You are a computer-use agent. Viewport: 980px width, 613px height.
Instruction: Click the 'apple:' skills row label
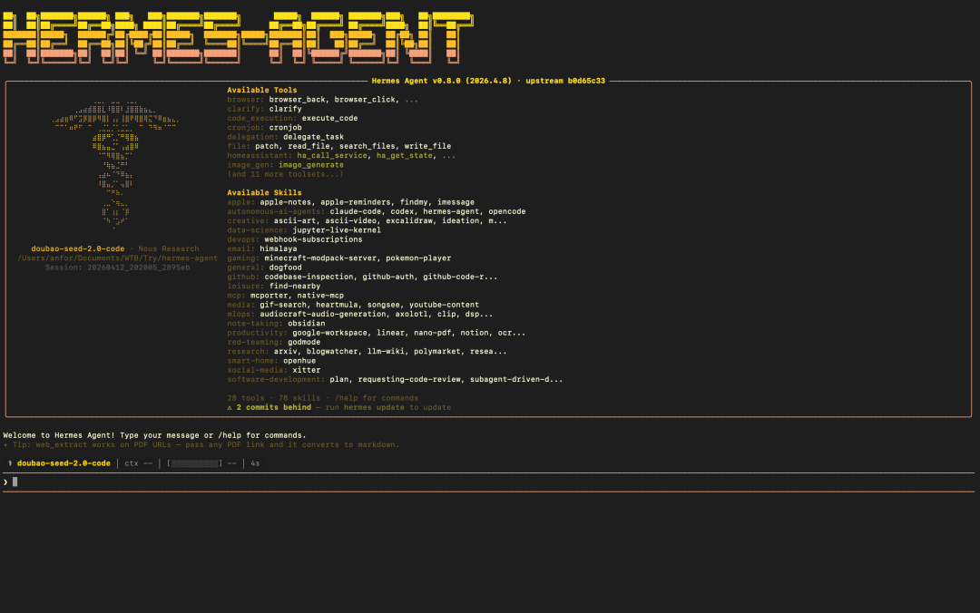pyautogui.click(x=240, y=202)
